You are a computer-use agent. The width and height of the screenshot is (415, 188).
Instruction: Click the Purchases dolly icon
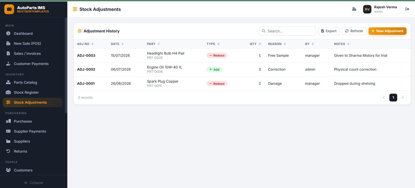point(8,121)
